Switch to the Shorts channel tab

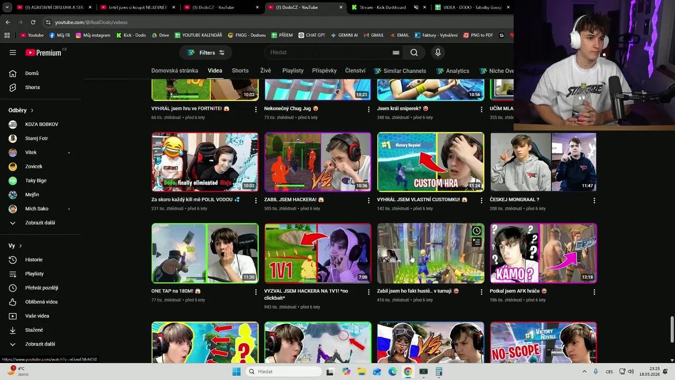(240, 70)
